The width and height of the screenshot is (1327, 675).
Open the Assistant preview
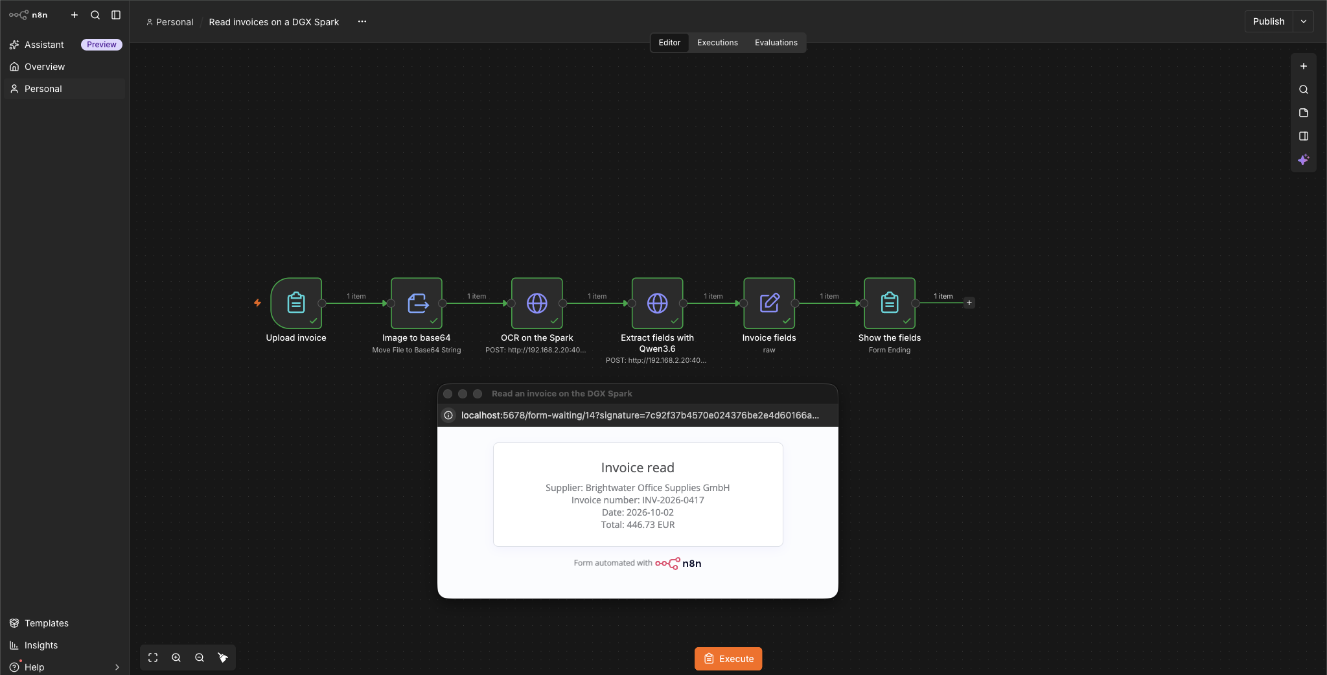pos(65,45)
